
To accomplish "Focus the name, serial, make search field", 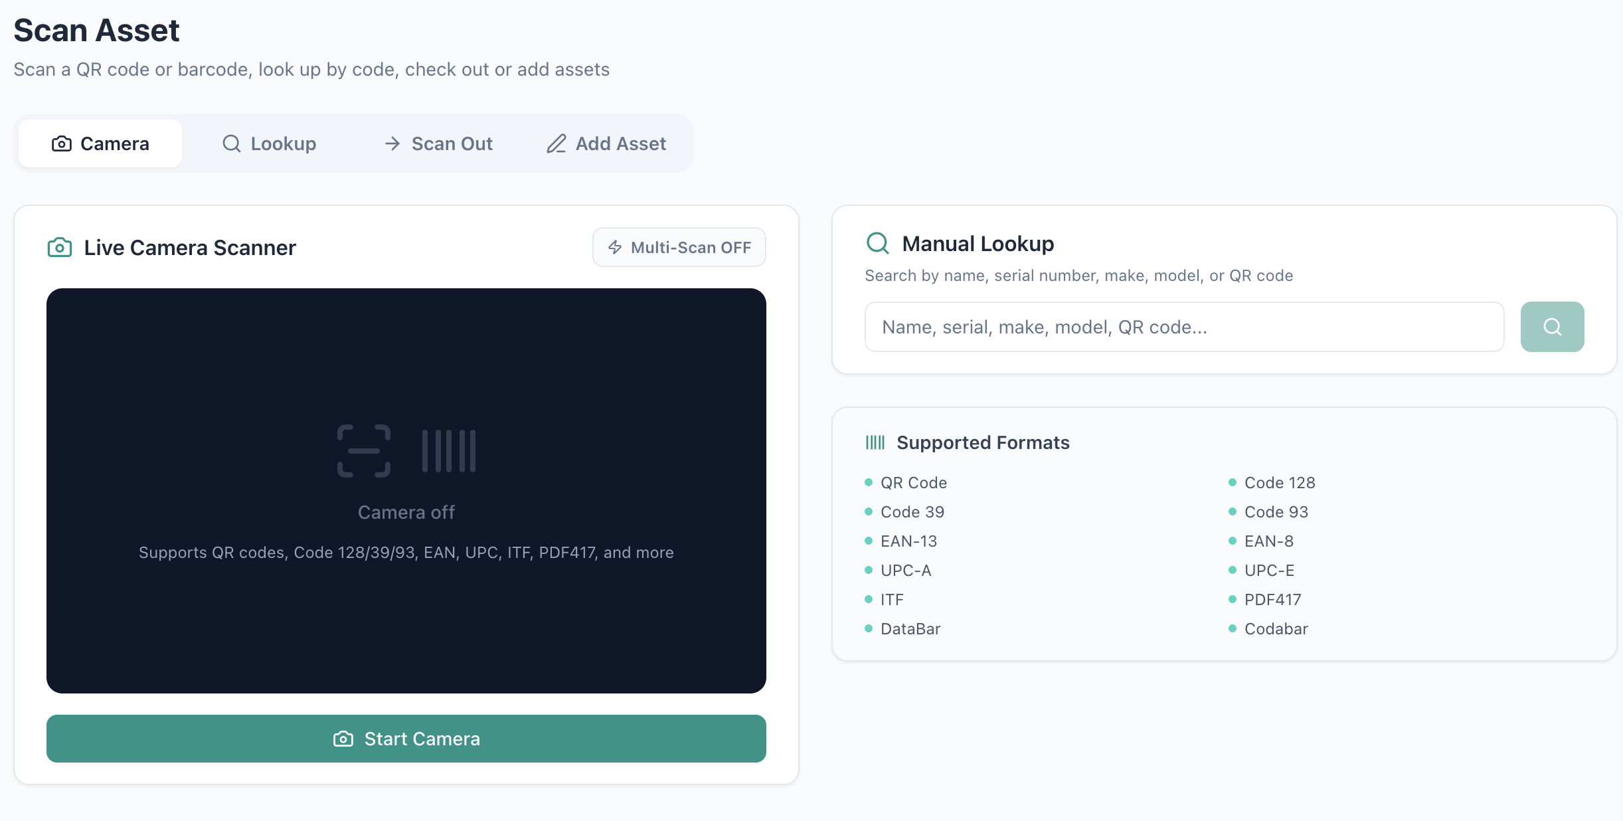I will [x=1184, y=327].
